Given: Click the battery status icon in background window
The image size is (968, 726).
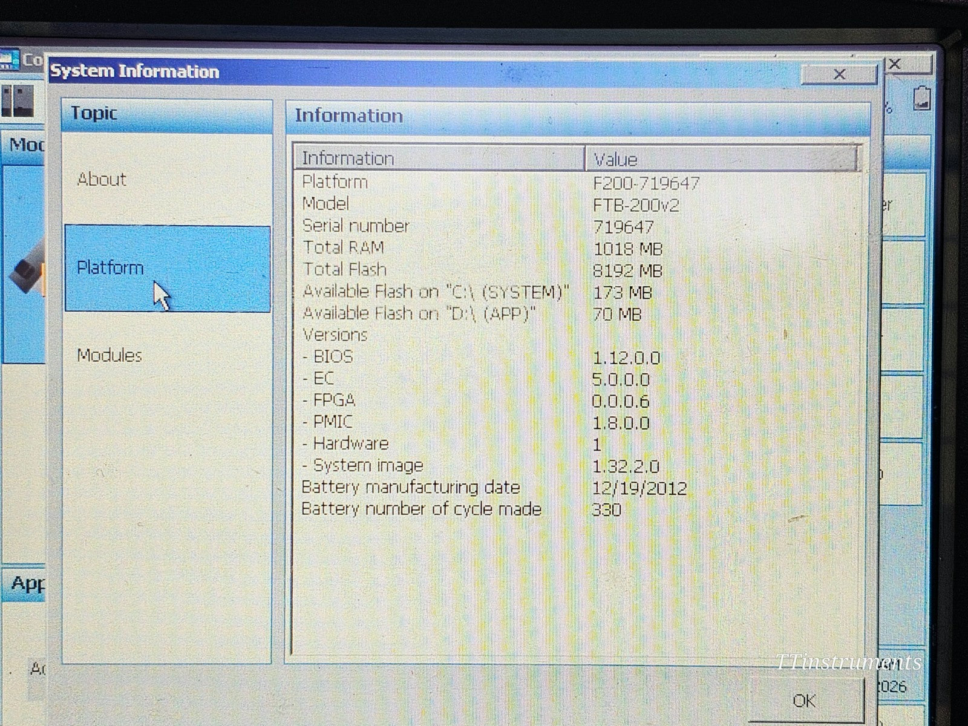Looking at the screenshot, I should coord(922,99).
